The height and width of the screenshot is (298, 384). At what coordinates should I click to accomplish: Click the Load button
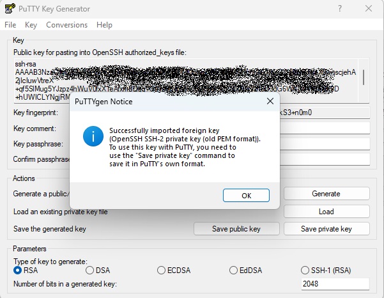click(x=326, y=211)
